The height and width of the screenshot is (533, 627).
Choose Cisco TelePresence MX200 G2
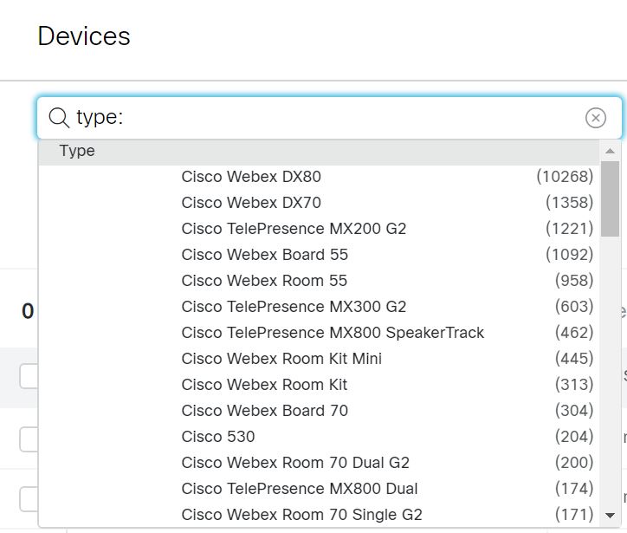pyautogui.click(x=319, y=229)
